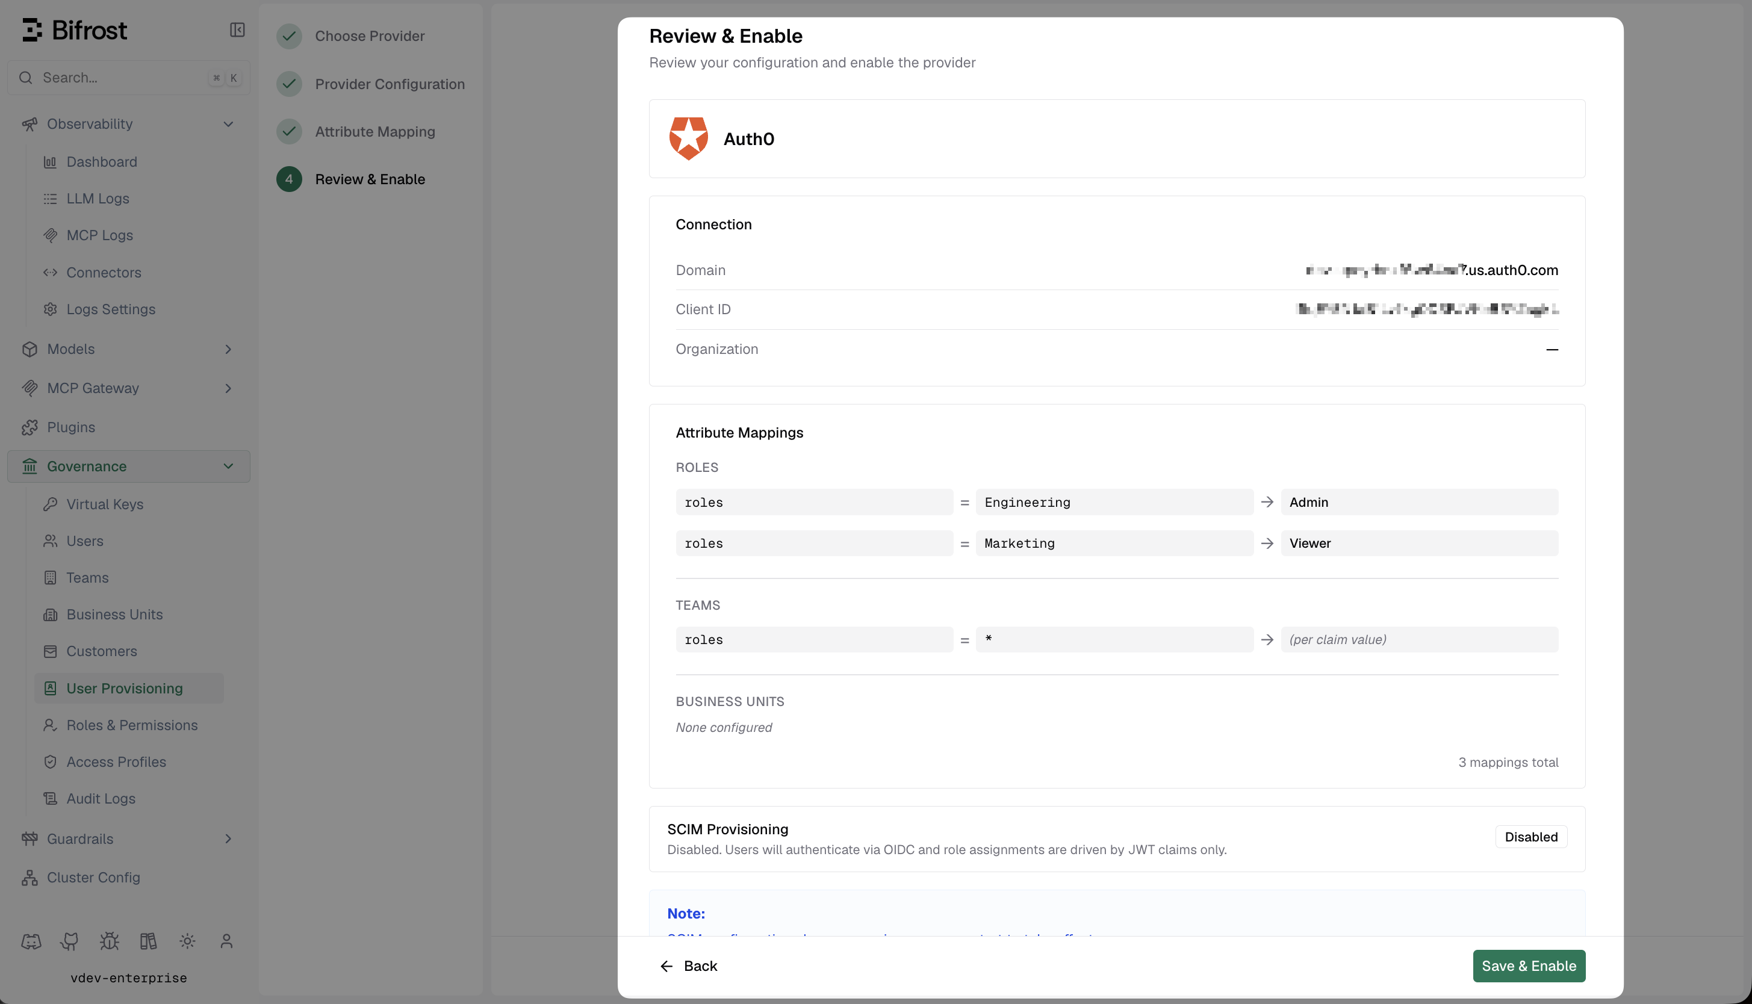Select the Review & Enable step
The width and height of the screenshot is (1752, 1004).
[351, 179]
